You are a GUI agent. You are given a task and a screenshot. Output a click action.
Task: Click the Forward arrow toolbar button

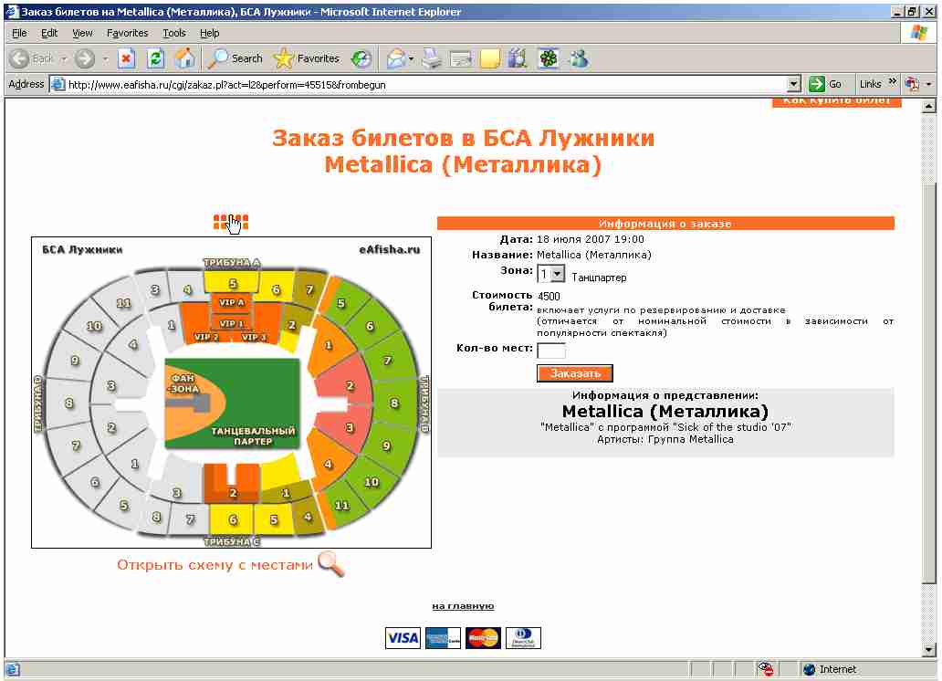click(85, 58)
